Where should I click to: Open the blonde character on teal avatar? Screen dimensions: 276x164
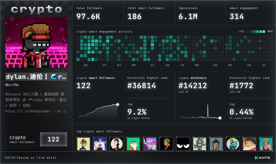[266, 144]
